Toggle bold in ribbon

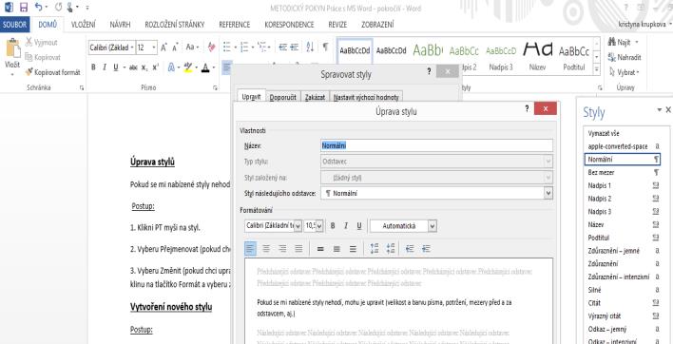[x=93, y=67]
